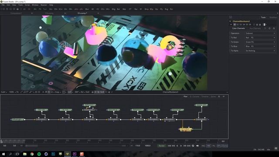
Task: Toggle the Snap option in viewer toolbar
Action: [x=57, y=92]
